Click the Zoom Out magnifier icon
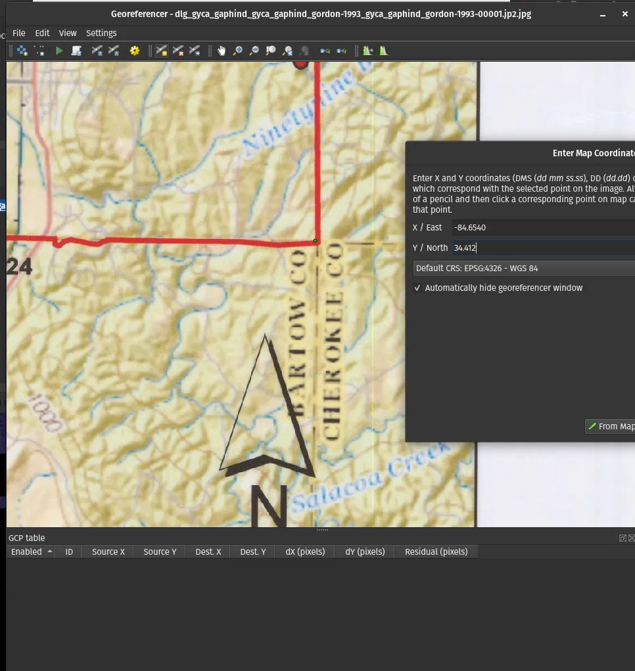This screenshot has height=671, width=635. click(x=254, y=51)
